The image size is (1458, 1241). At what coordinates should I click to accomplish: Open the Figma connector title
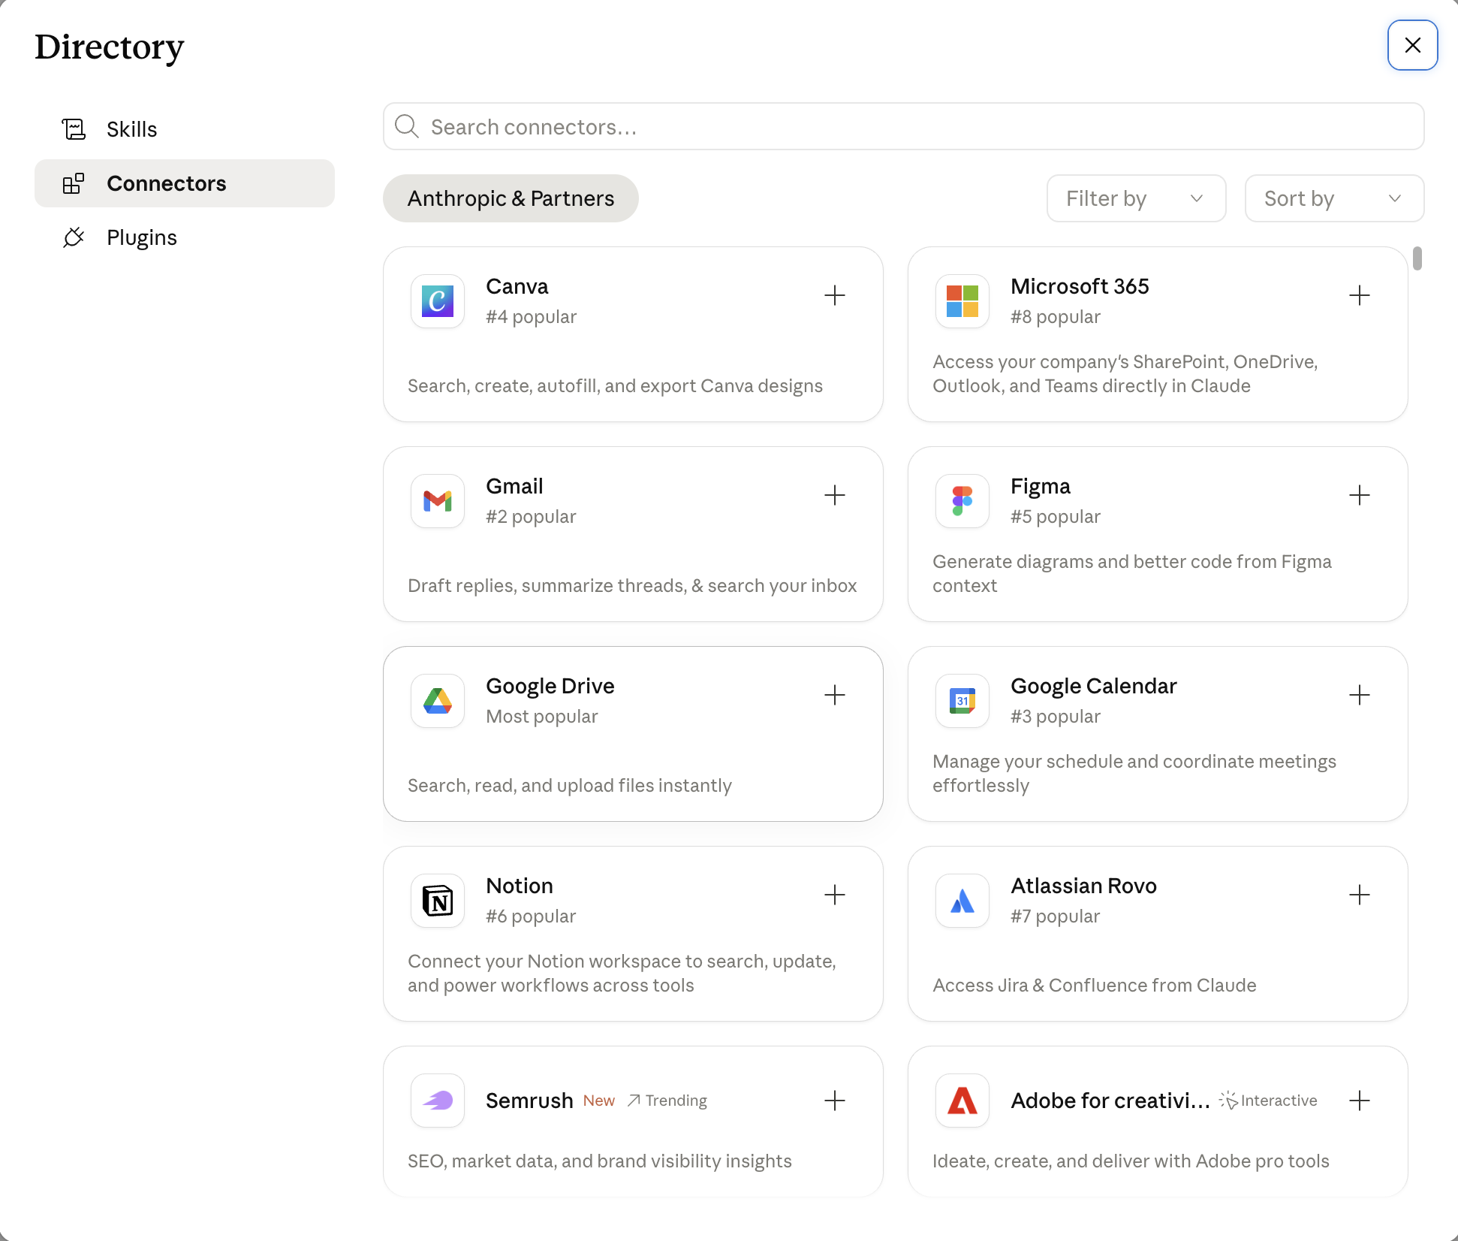[x=1041, y=486]
